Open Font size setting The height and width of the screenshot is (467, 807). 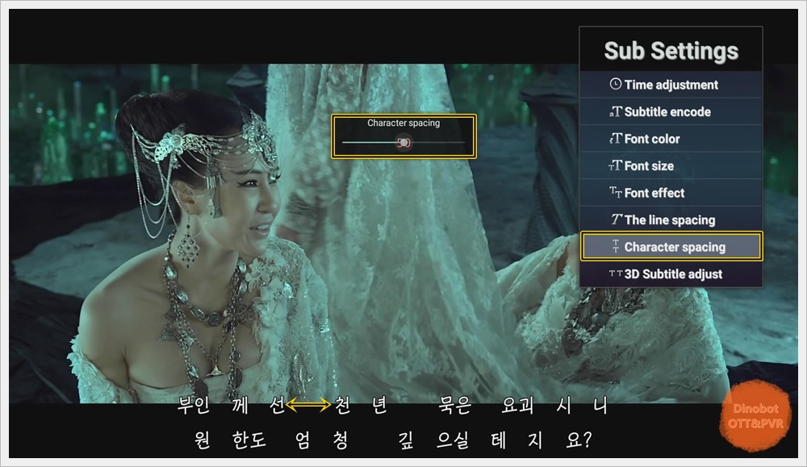[671, 165]
